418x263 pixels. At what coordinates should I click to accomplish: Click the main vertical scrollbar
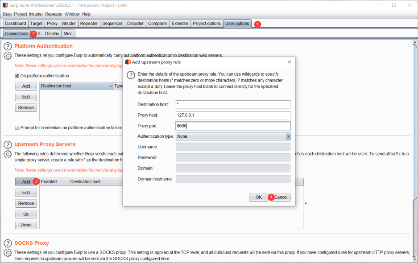point(415,122)
